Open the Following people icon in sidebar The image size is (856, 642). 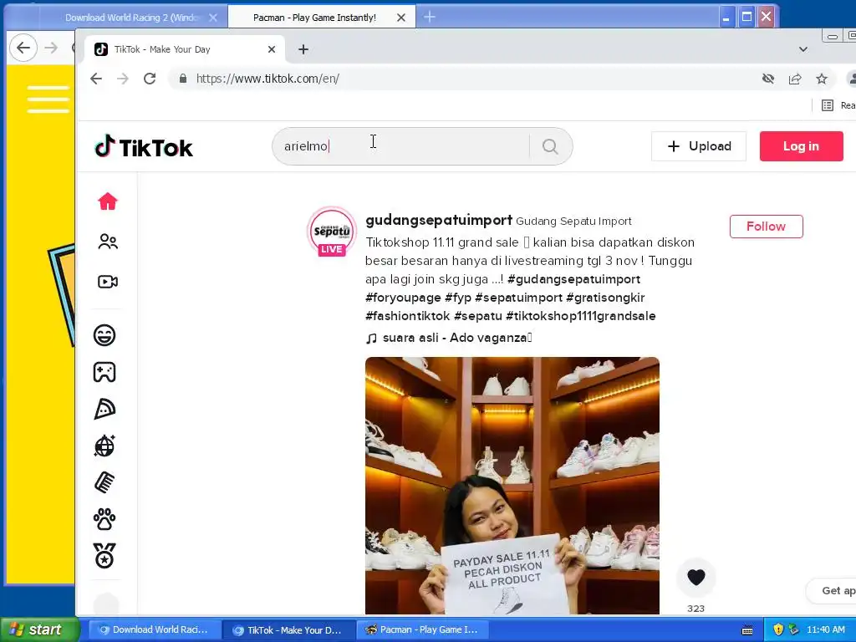[108, 242]
